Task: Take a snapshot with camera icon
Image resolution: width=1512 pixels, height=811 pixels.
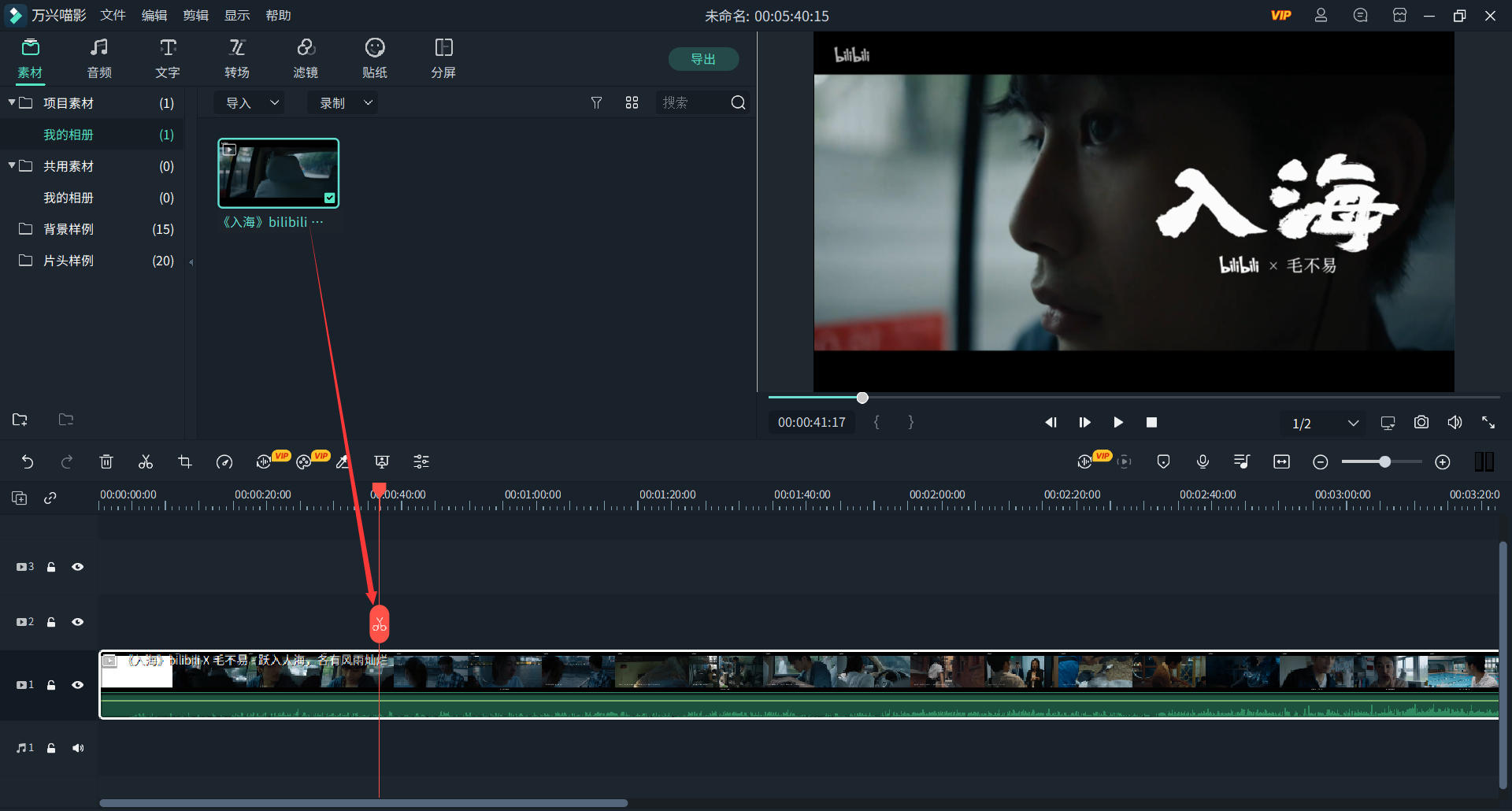Action: point(1421,423)
